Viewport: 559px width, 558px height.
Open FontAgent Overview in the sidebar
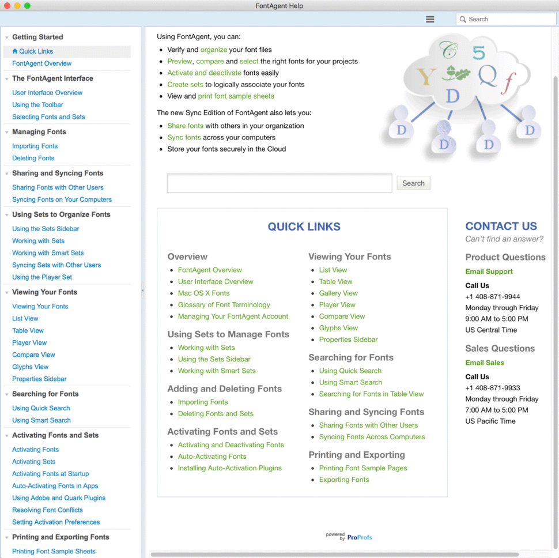(x=41, y=63)
